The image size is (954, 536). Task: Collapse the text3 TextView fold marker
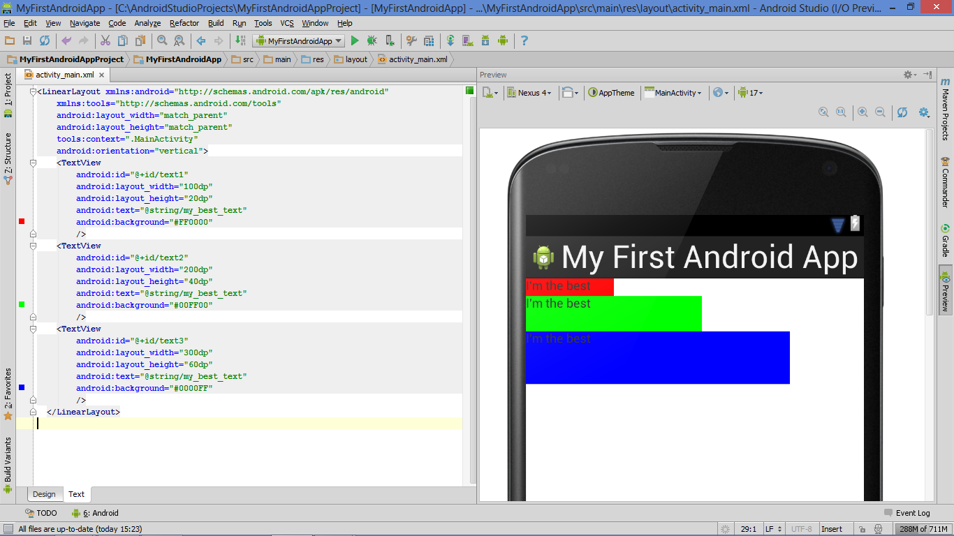coord(33,329)
